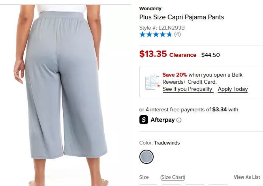Open the reviews count (4)
This screenshot has width=263, height=186.
tap(177, 34)
